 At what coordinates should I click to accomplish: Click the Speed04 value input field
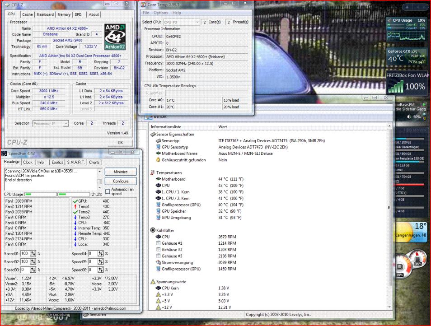tap(93, 253)
